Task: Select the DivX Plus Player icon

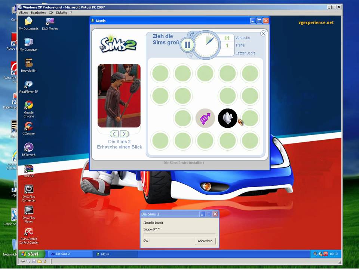Action: point(29,214)
